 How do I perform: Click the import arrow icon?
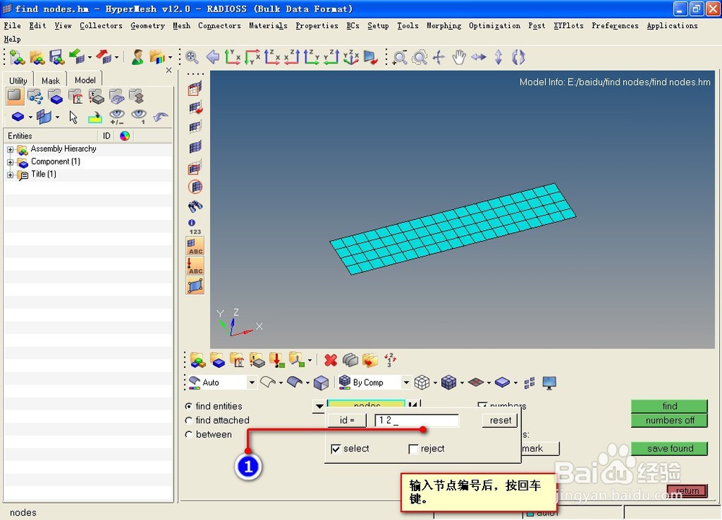(x=77, y=57)
